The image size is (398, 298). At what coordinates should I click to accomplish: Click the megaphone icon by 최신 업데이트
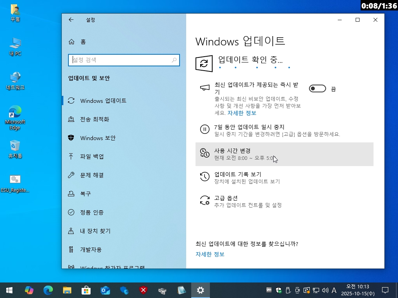[204, 88]
